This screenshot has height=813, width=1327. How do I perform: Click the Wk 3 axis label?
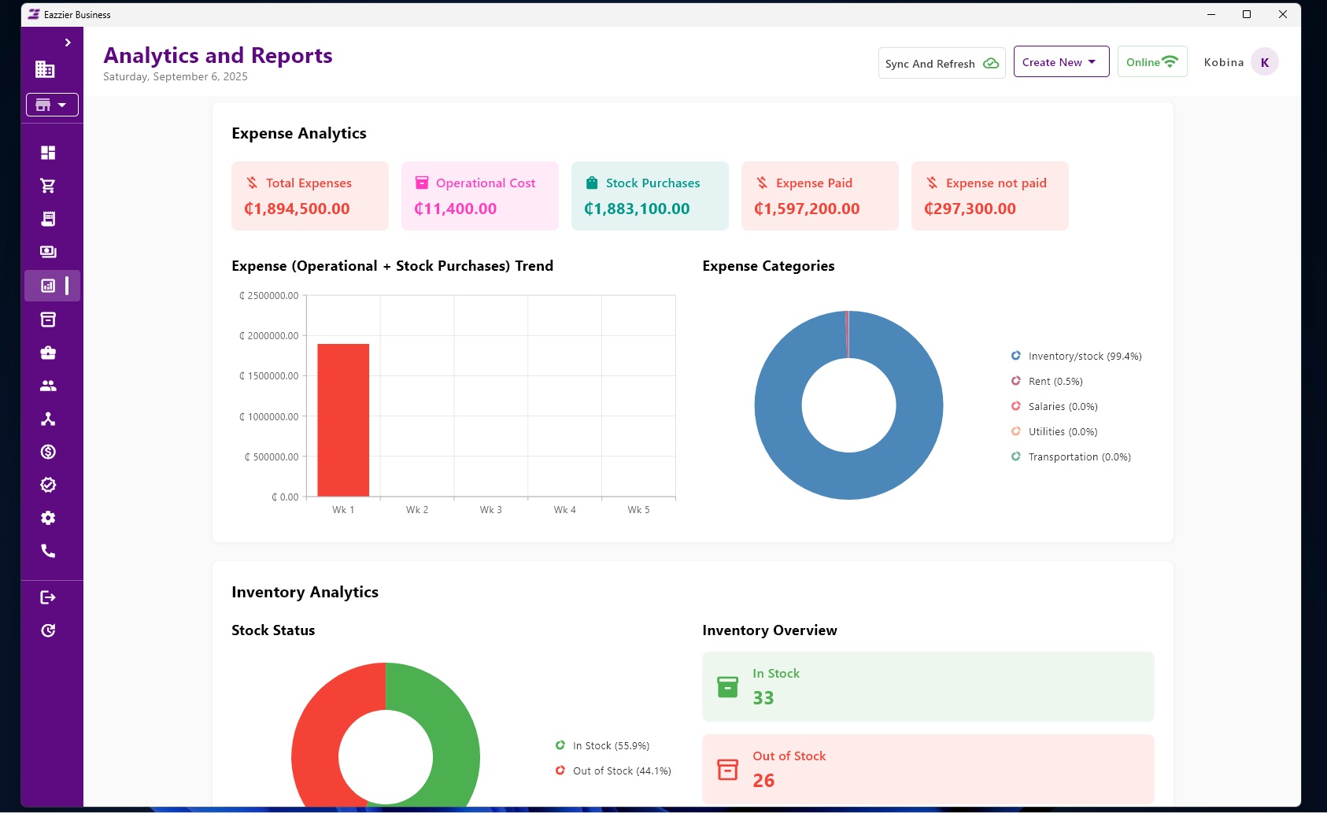(x=491, y=510)
